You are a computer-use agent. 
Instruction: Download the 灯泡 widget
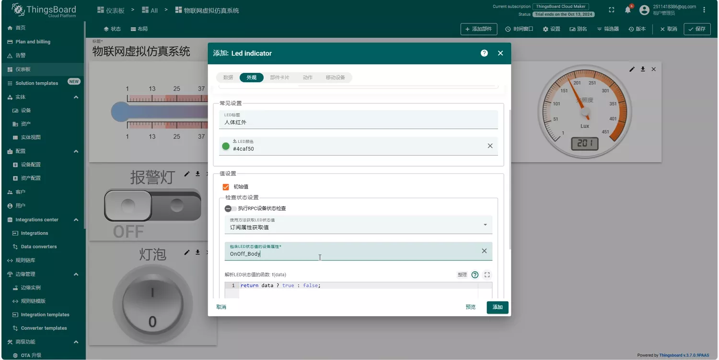point(197,252)
